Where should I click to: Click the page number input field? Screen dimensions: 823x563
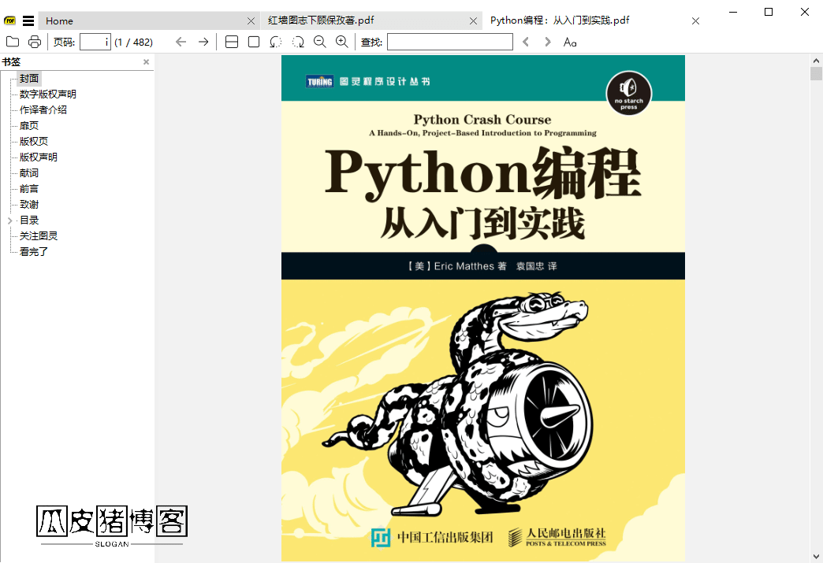pos(95,42)
